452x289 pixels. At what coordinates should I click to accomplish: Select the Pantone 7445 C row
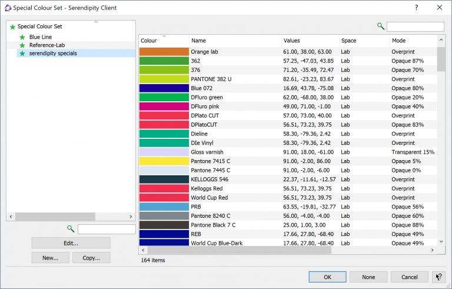click(x=288, y=171)
